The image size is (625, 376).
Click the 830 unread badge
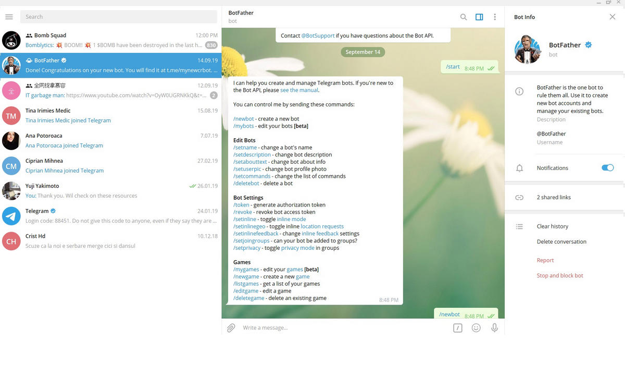coord(211,45)
